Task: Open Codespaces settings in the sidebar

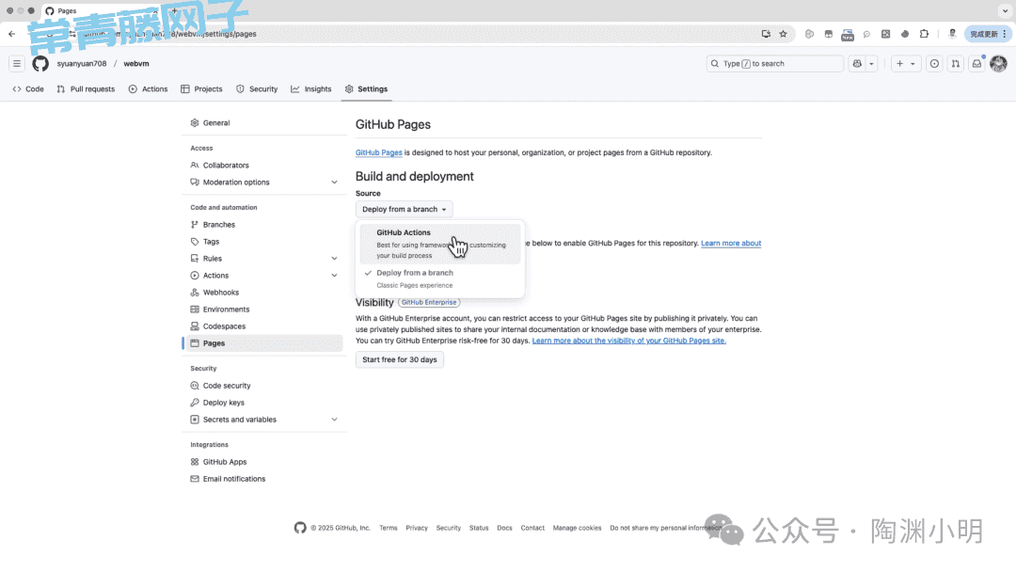Action: (x=264, y=326)
